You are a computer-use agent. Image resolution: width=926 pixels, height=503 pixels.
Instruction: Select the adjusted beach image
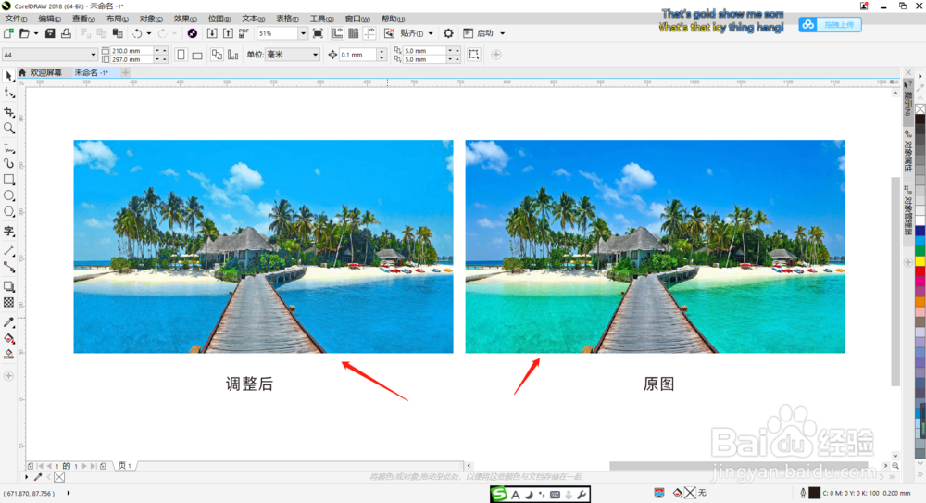point(263,246)
